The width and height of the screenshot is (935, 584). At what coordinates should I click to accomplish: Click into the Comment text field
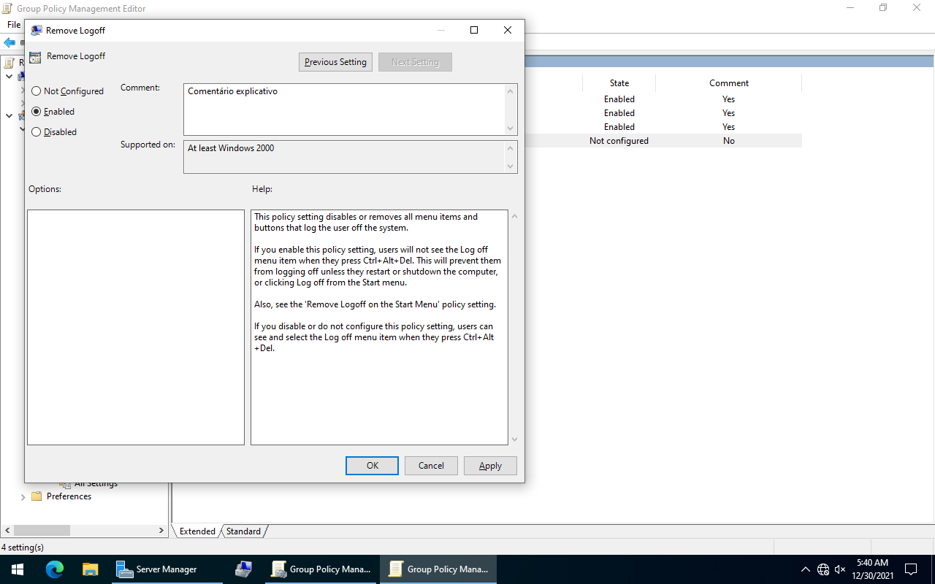(x=343, y=109)
